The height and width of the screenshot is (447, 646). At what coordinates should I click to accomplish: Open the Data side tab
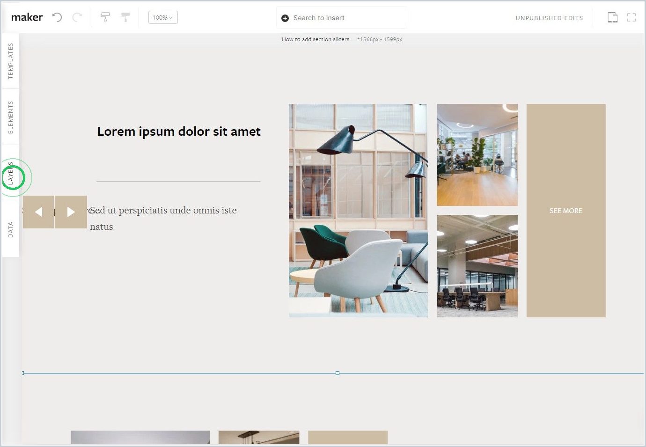tap(10, 229)
